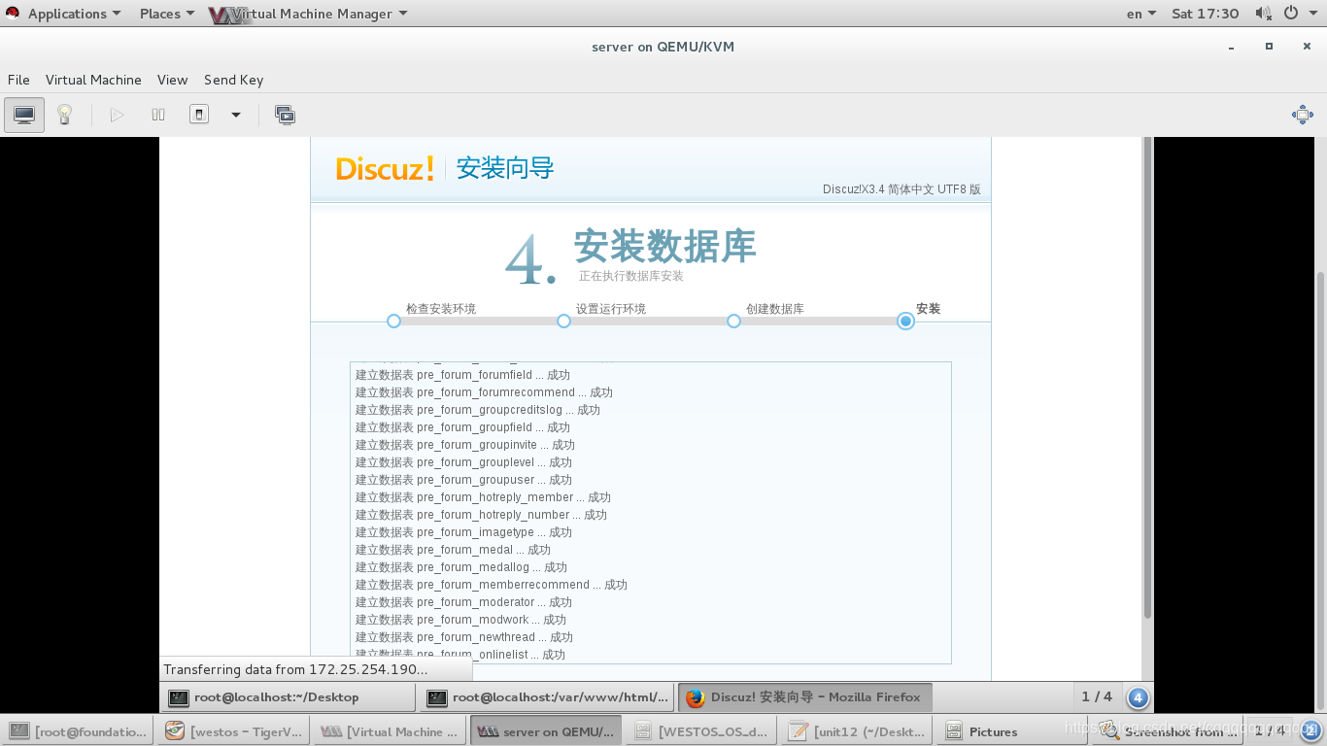
Task: Click the first step circle '检查安装环境'
Action: pos(393,322)
